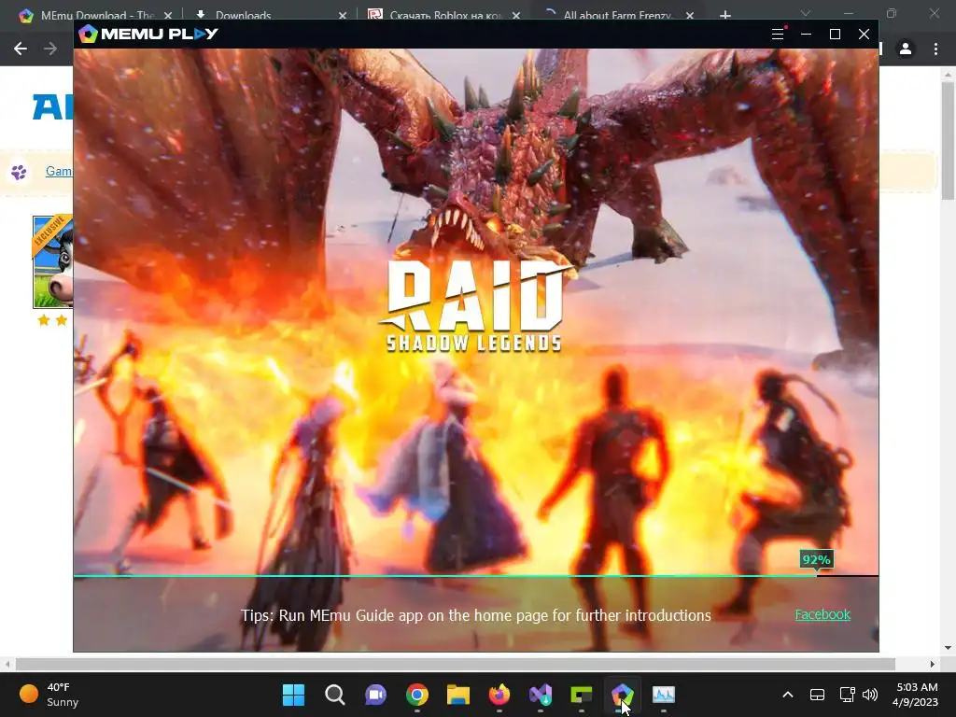956x717 pixels.
Task: Click the MEmu Play logo in title bar
Action: point(148,34)
